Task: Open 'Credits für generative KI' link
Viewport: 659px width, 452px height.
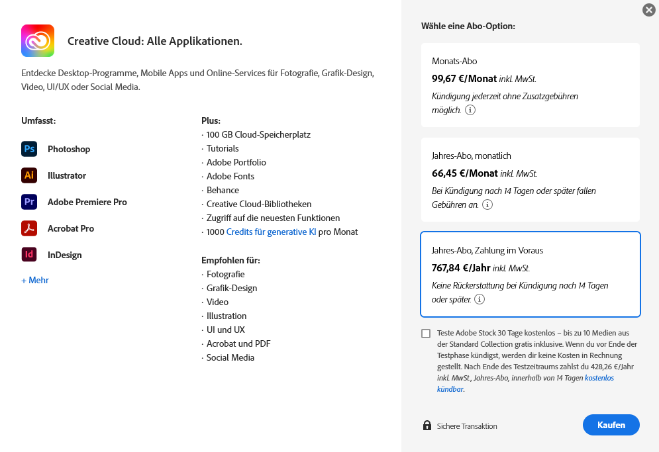Action: 271,232
